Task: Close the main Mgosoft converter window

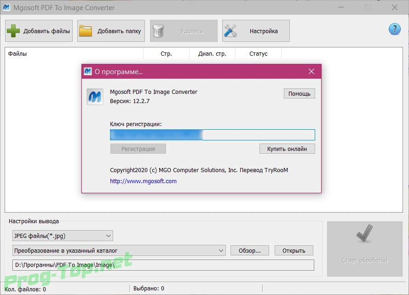Action: point(394,7)
